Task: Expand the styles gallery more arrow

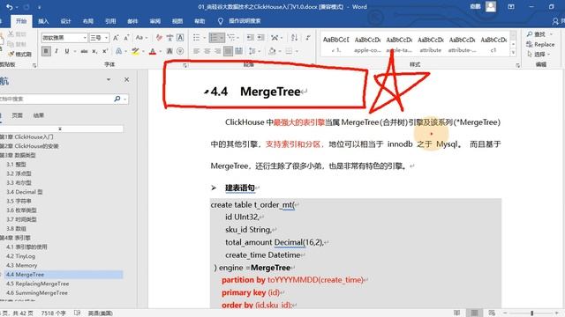Action: point(514,53)
